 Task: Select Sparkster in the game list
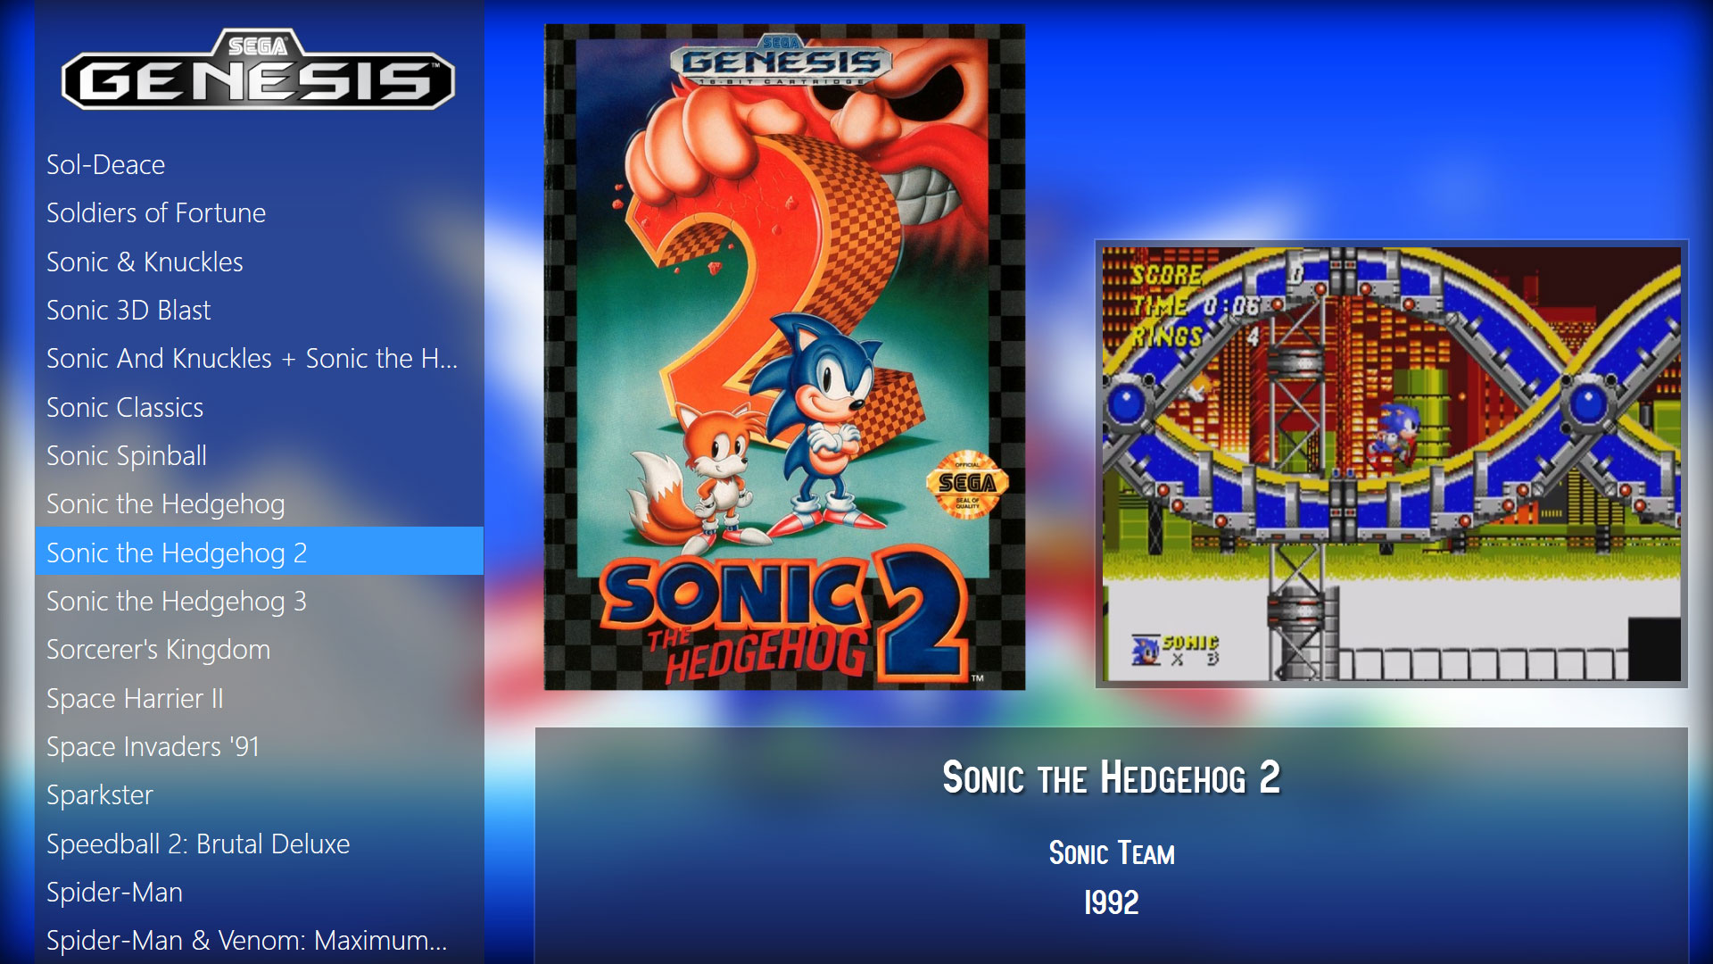(259, 794)
